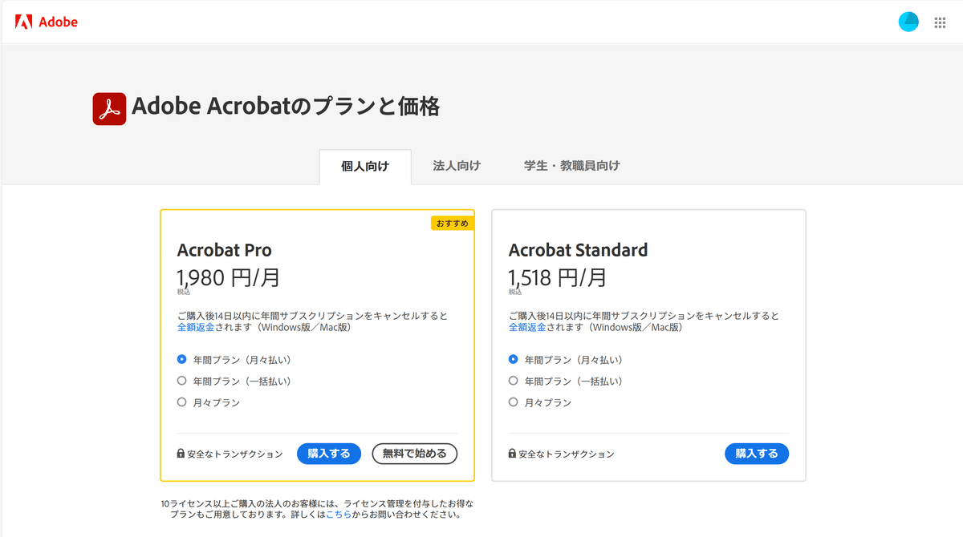
Task: Open the 個人向け tab
Action: [365, 167]
